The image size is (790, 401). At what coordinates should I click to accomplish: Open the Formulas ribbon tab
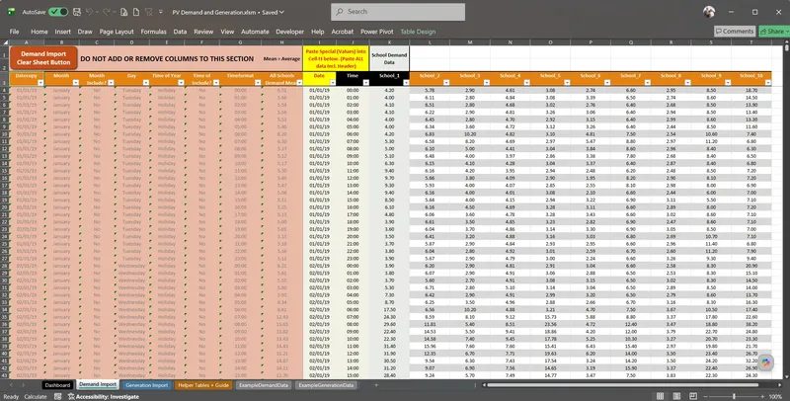tap(153, 32)
